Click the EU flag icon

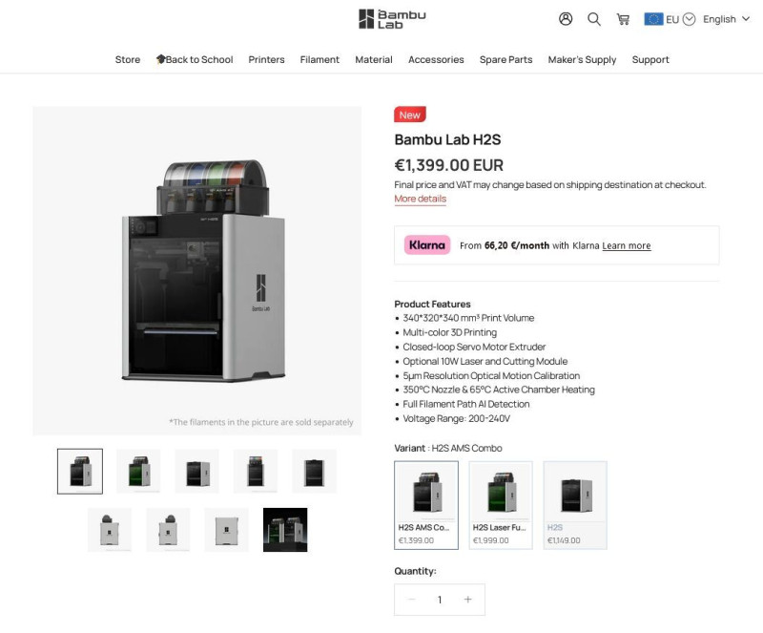(653, 19)
